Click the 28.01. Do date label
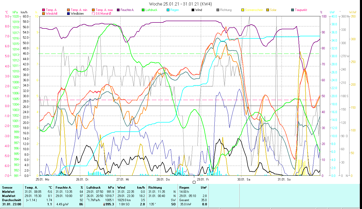 163,179
